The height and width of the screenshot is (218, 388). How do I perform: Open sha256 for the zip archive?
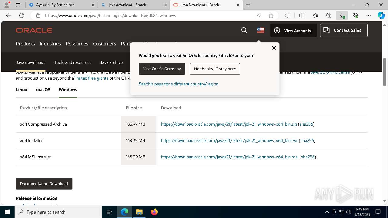pyautogui.click(x=306, y=124)
